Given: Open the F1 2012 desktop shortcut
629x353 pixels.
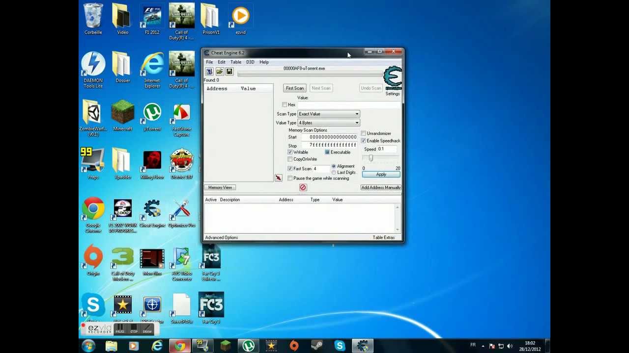Looking at the screenshot, I should pos(152,19).
